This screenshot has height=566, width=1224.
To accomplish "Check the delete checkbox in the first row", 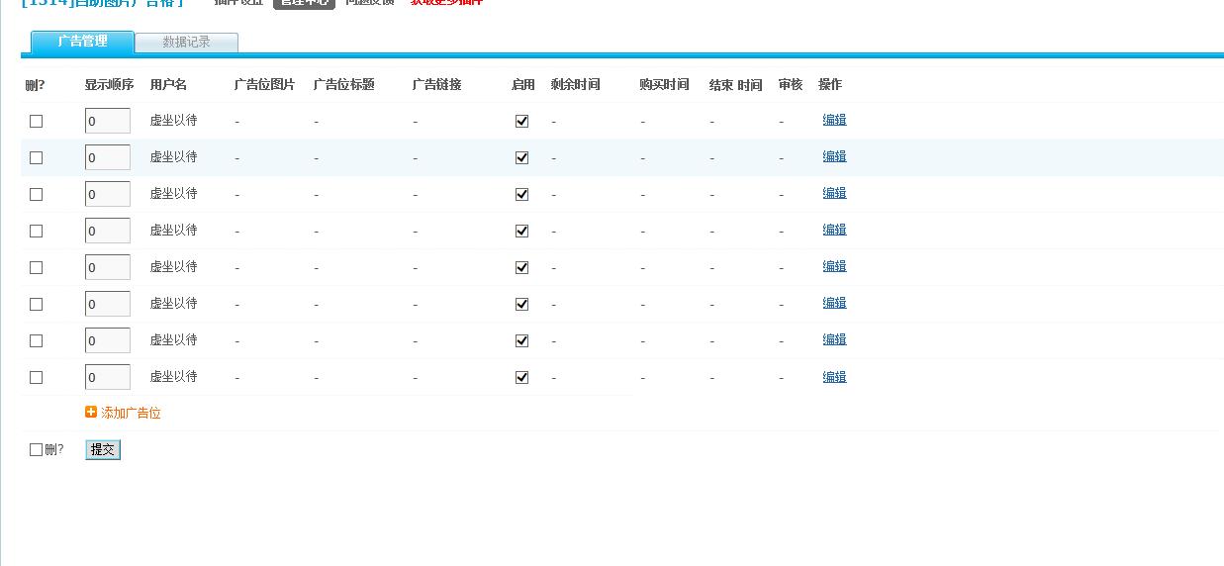I will click(x=37, y=121).
